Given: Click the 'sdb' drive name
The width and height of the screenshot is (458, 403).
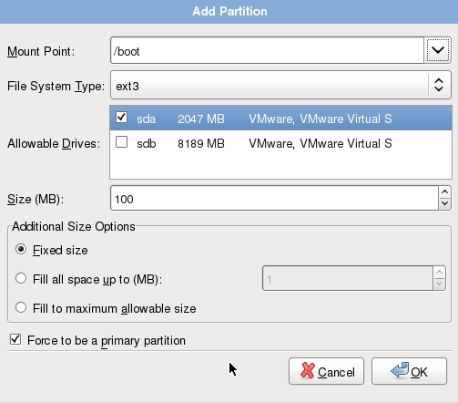Looking at the screenshot, I should click(x=147, y=143).
